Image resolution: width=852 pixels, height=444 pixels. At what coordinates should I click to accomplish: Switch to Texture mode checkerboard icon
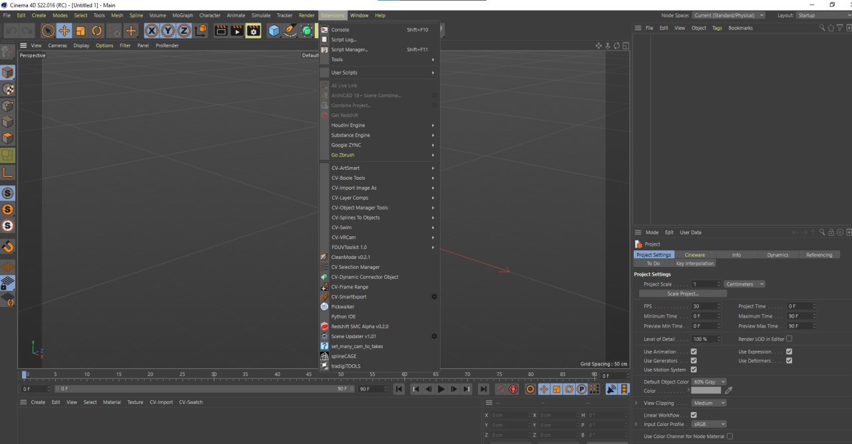[x=7, y=89]
